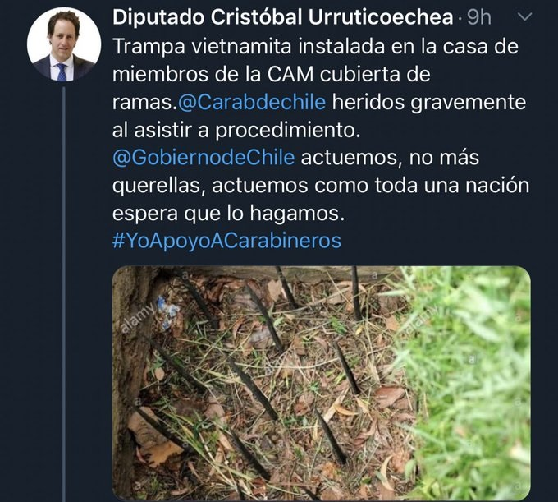The width and height of the screenshot is (558, 502).
Task: Open the @GobiernodeChile mention
Action: point(204,158)
